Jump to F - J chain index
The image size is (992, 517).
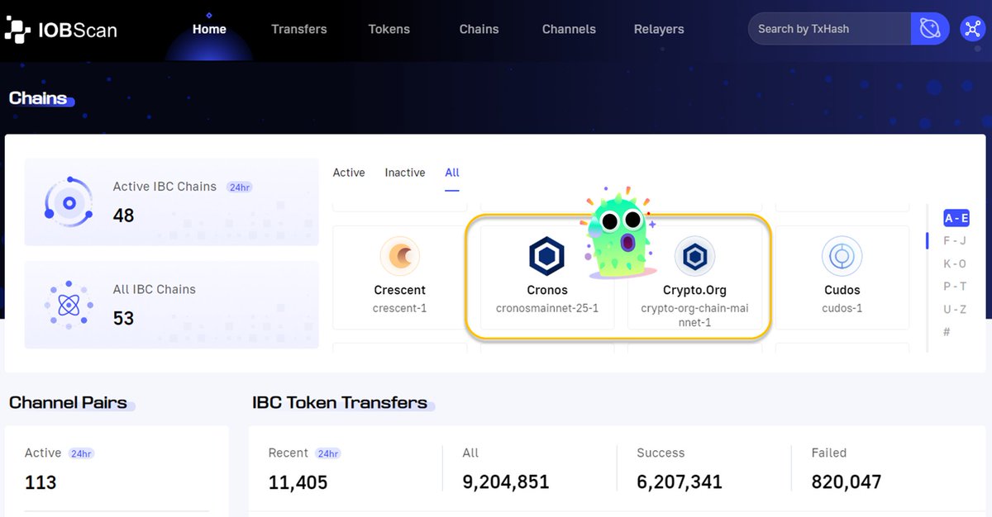(955, 241)
